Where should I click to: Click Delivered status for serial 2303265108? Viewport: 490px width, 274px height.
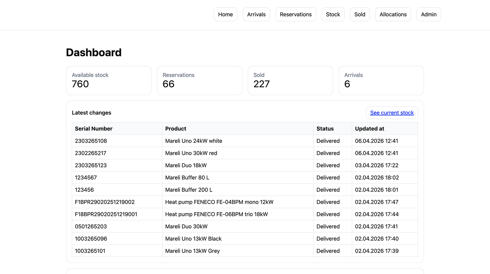tap(328, 141)
